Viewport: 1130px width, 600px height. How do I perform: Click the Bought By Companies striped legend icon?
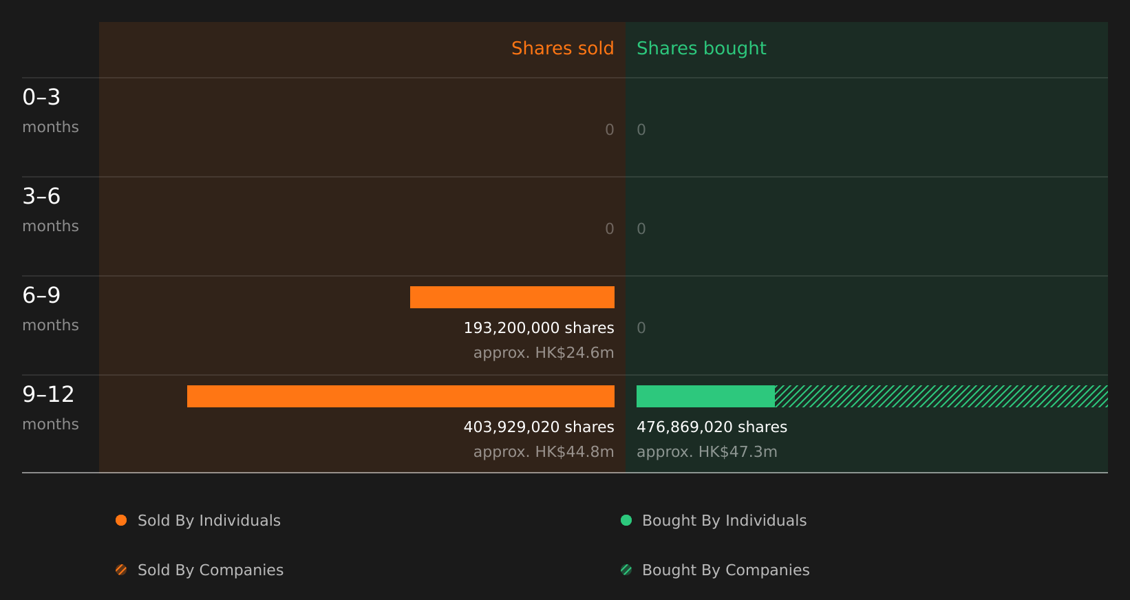[626, 570]
